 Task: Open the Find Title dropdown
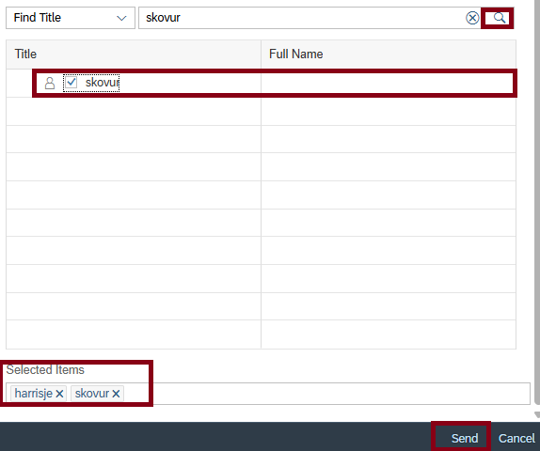71,18
